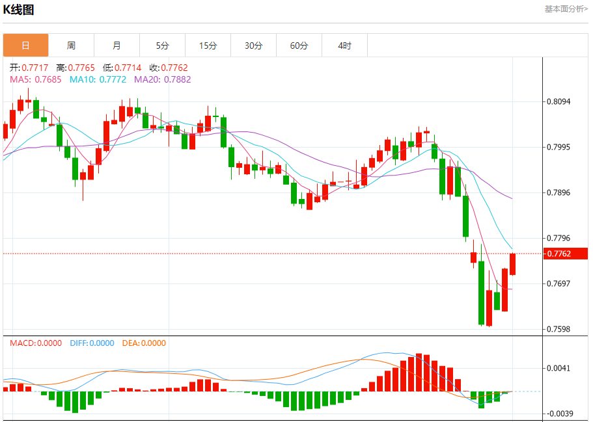Choose the 60分 interval tab

(x=299, y=46)
